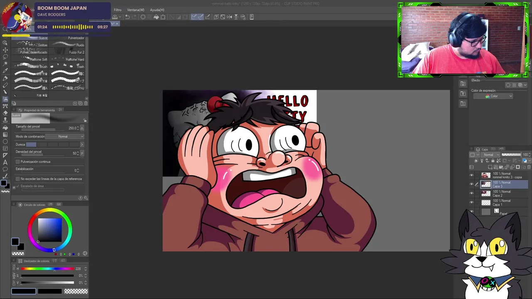Hide the Capa 1 layer
This screenshot has height=299, width=532.
pyautogui.click(x=471, y=203)
